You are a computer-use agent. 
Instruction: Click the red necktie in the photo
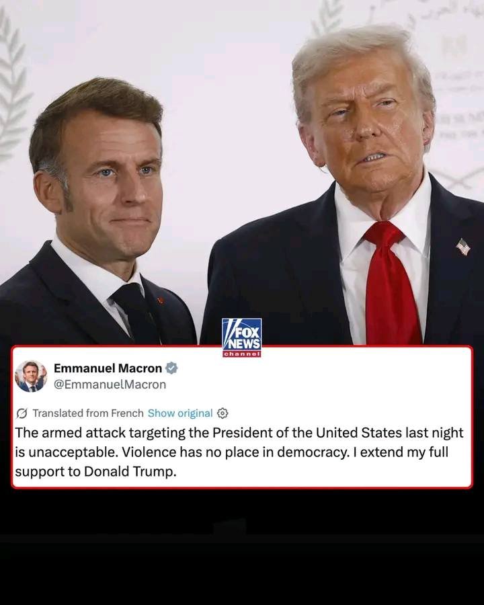click(391, 283)
